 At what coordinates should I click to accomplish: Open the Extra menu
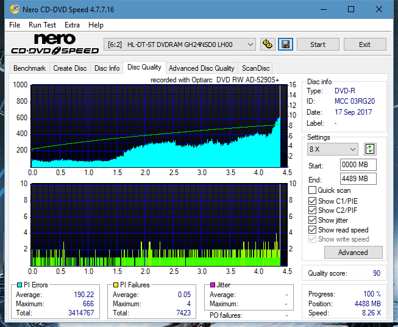72,25
